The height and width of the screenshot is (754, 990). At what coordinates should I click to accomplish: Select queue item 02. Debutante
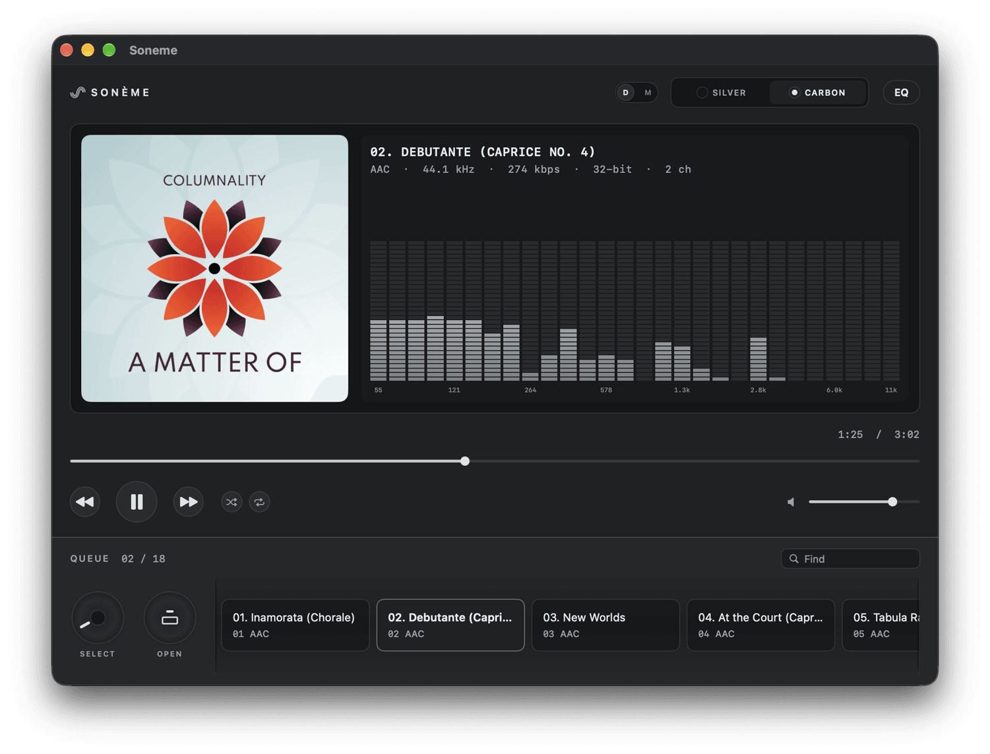[450, 625]
